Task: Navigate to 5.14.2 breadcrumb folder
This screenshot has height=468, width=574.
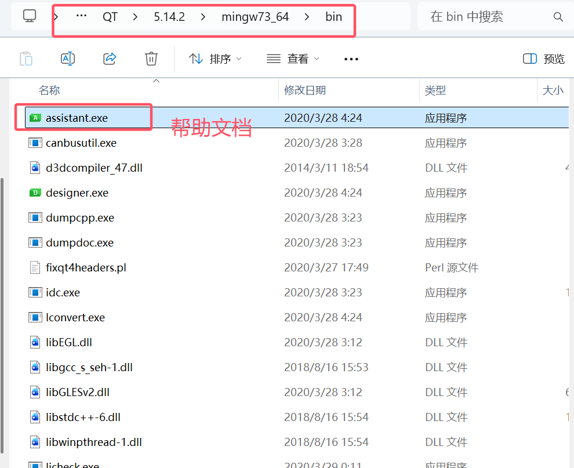Action: 169,17
